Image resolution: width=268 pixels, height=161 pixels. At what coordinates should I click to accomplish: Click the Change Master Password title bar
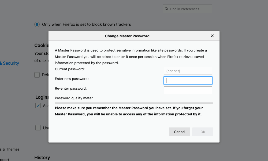pyautogui.click(x=127, y=36)
